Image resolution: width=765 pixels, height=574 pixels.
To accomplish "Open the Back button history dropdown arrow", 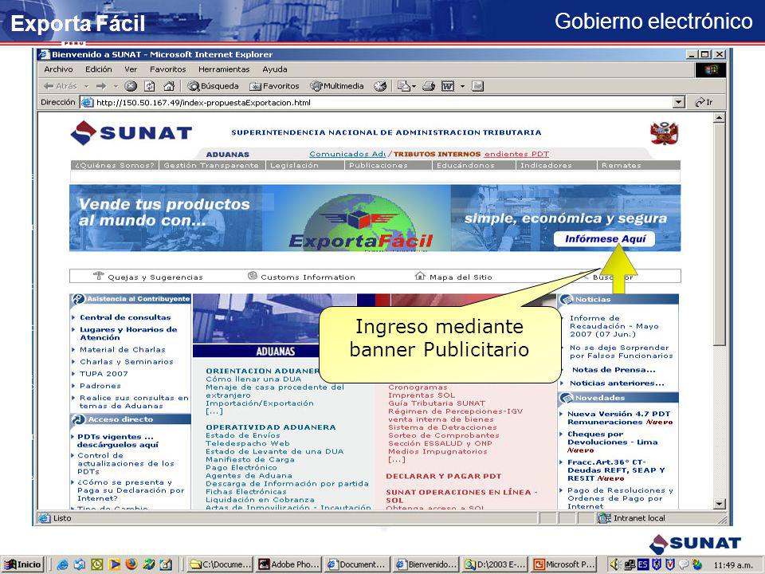I will [86, 86].
